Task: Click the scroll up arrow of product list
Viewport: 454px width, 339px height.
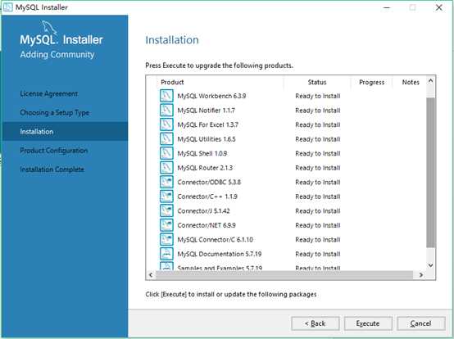Action: tap(430, 81)
